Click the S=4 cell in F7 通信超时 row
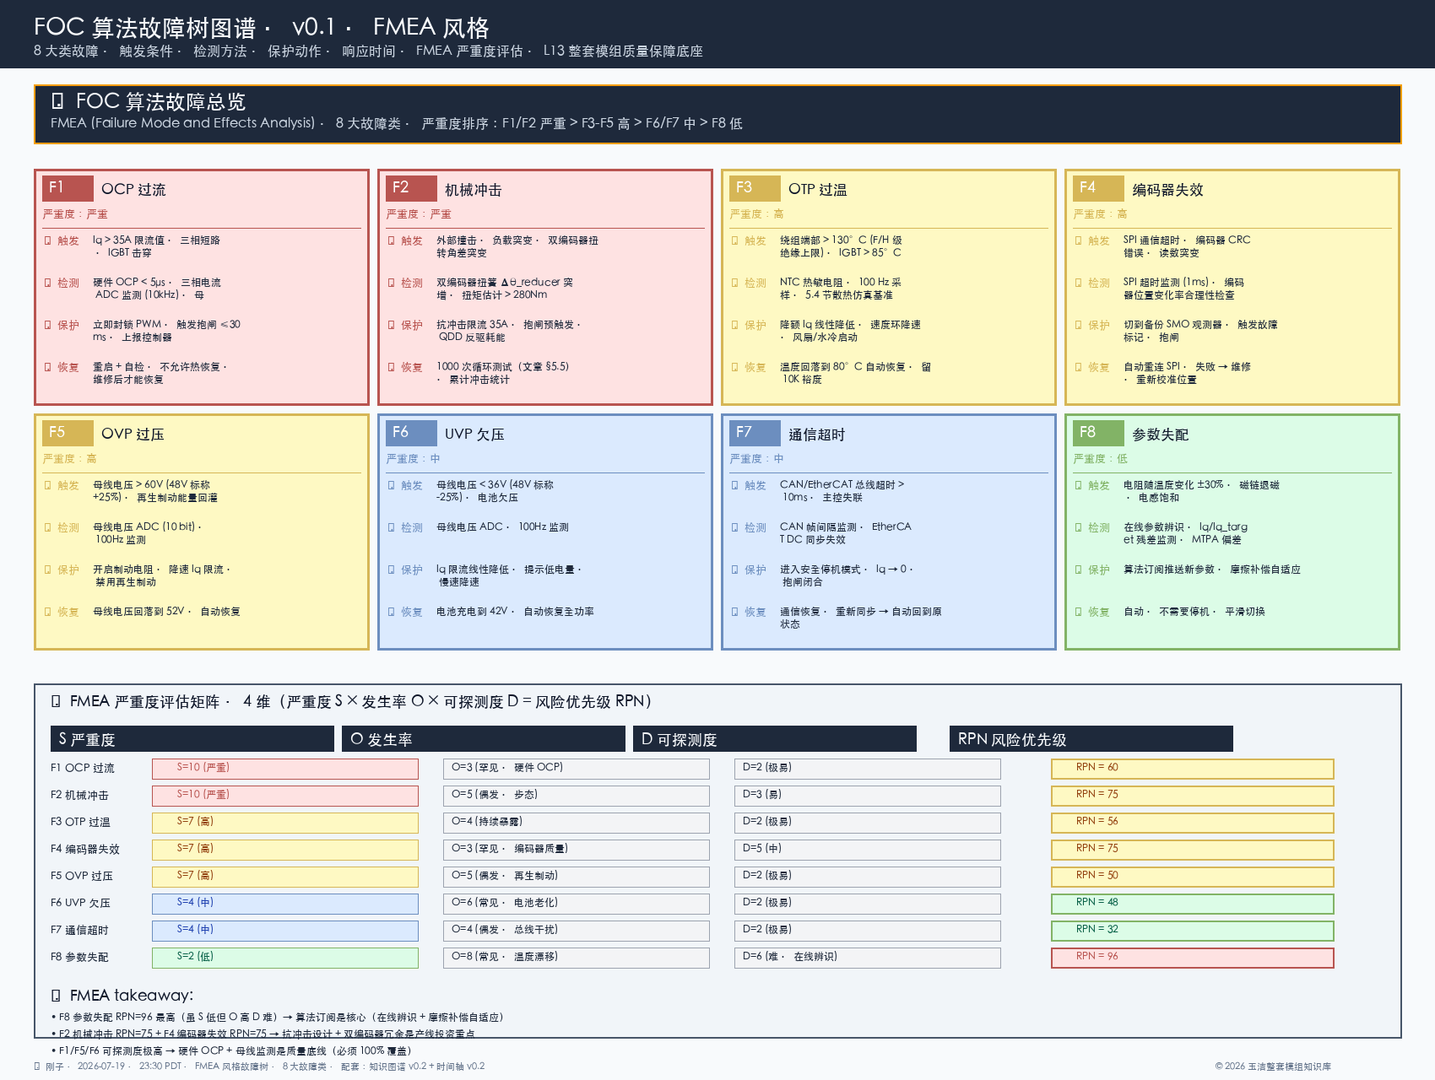This screenshot has width=1435, height=1080. pos(285,931)
